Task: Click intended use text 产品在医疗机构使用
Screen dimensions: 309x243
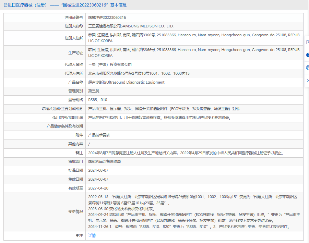Action: point(159,118)
